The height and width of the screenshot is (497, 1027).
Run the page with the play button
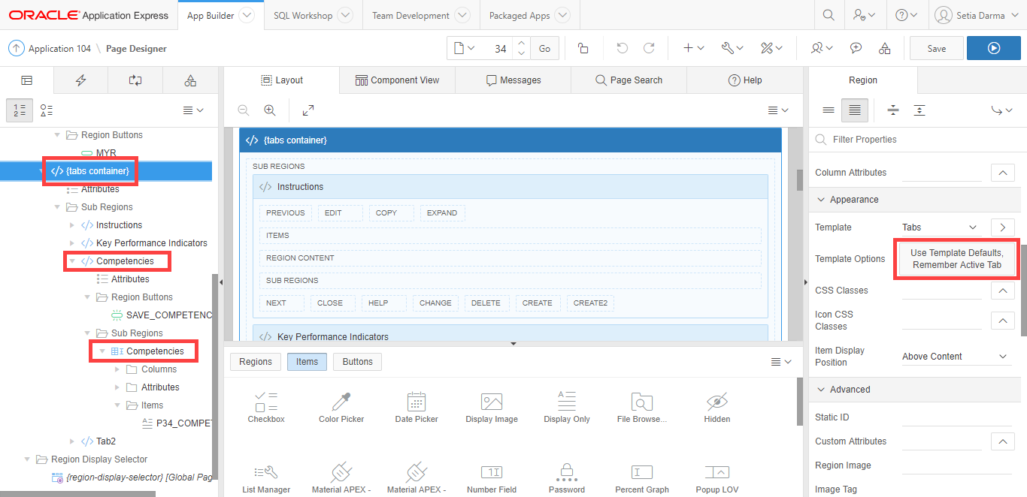[994, 48]
